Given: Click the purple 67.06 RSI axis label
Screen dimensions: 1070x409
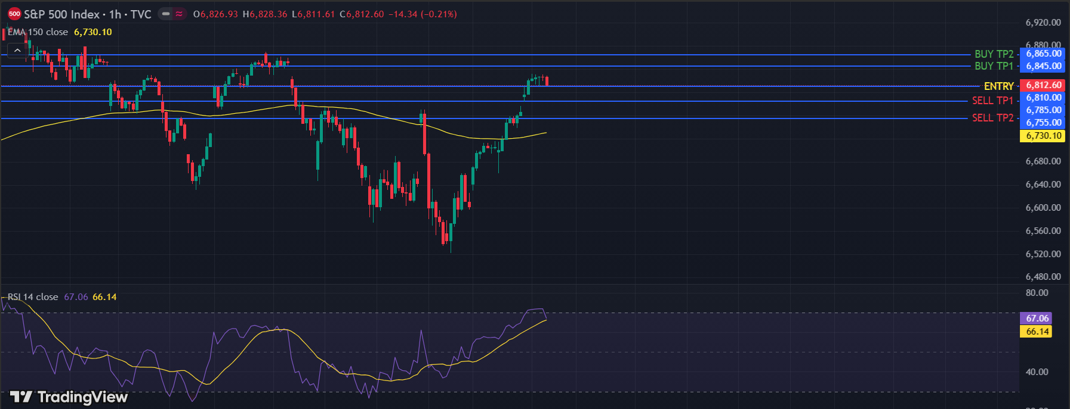Looking at the screenshot, I should [1037, 319].
